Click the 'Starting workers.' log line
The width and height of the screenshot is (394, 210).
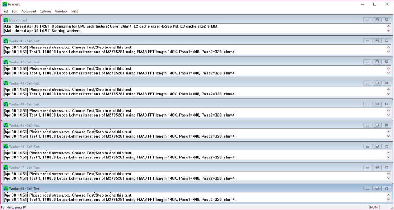[43, 31]
